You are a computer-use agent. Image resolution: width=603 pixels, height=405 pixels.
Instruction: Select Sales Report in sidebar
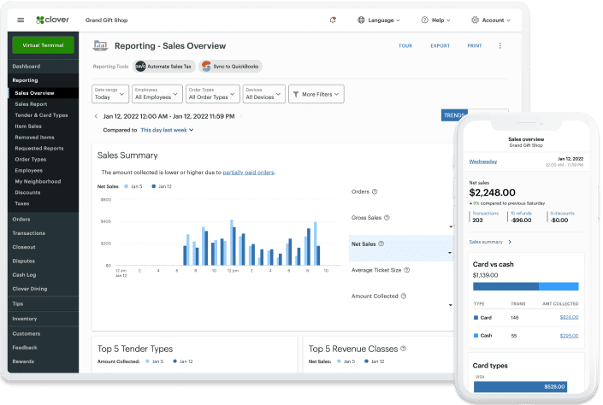coord(43,103)
